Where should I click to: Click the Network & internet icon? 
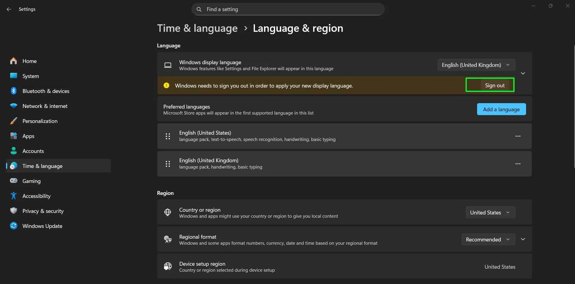[14, 106]
